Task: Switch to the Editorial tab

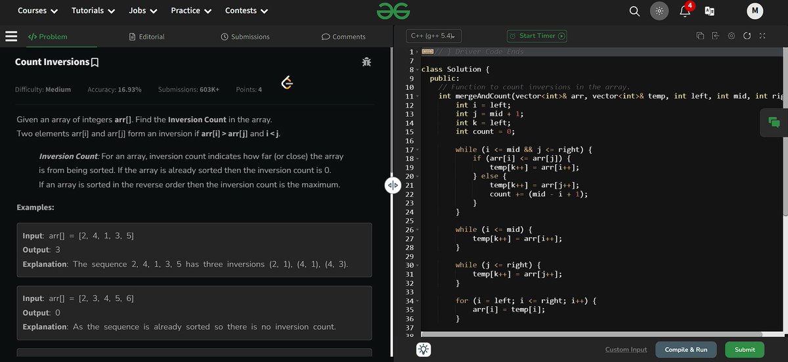Action: pos(146,37)
